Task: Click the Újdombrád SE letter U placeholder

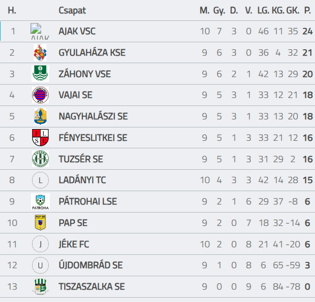Action: (x=40, y=266)
